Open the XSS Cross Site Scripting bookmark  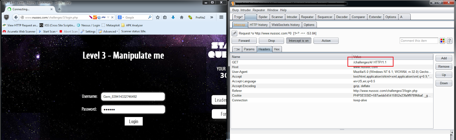pos(57,25)
